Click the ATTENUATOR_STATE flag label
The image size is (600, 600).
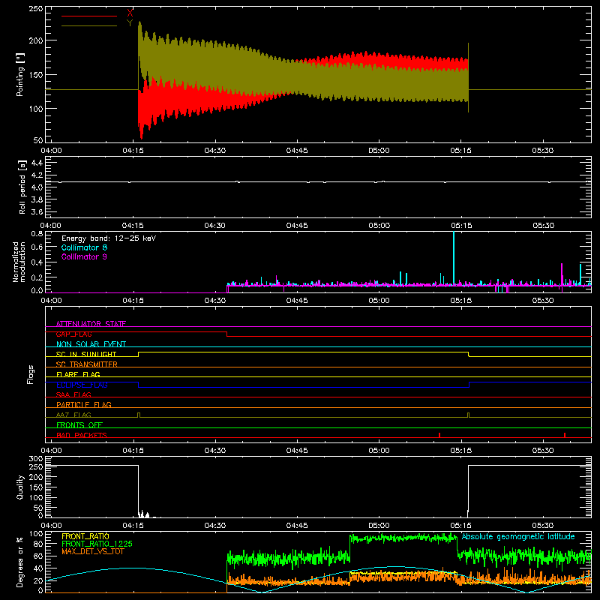click(91, 324)
